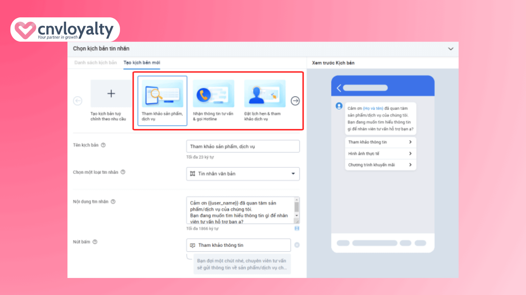Open help icon next to Chọn một loại tin nhắn
The height and width of the screenshot is (295, 526).
(123, 172)
